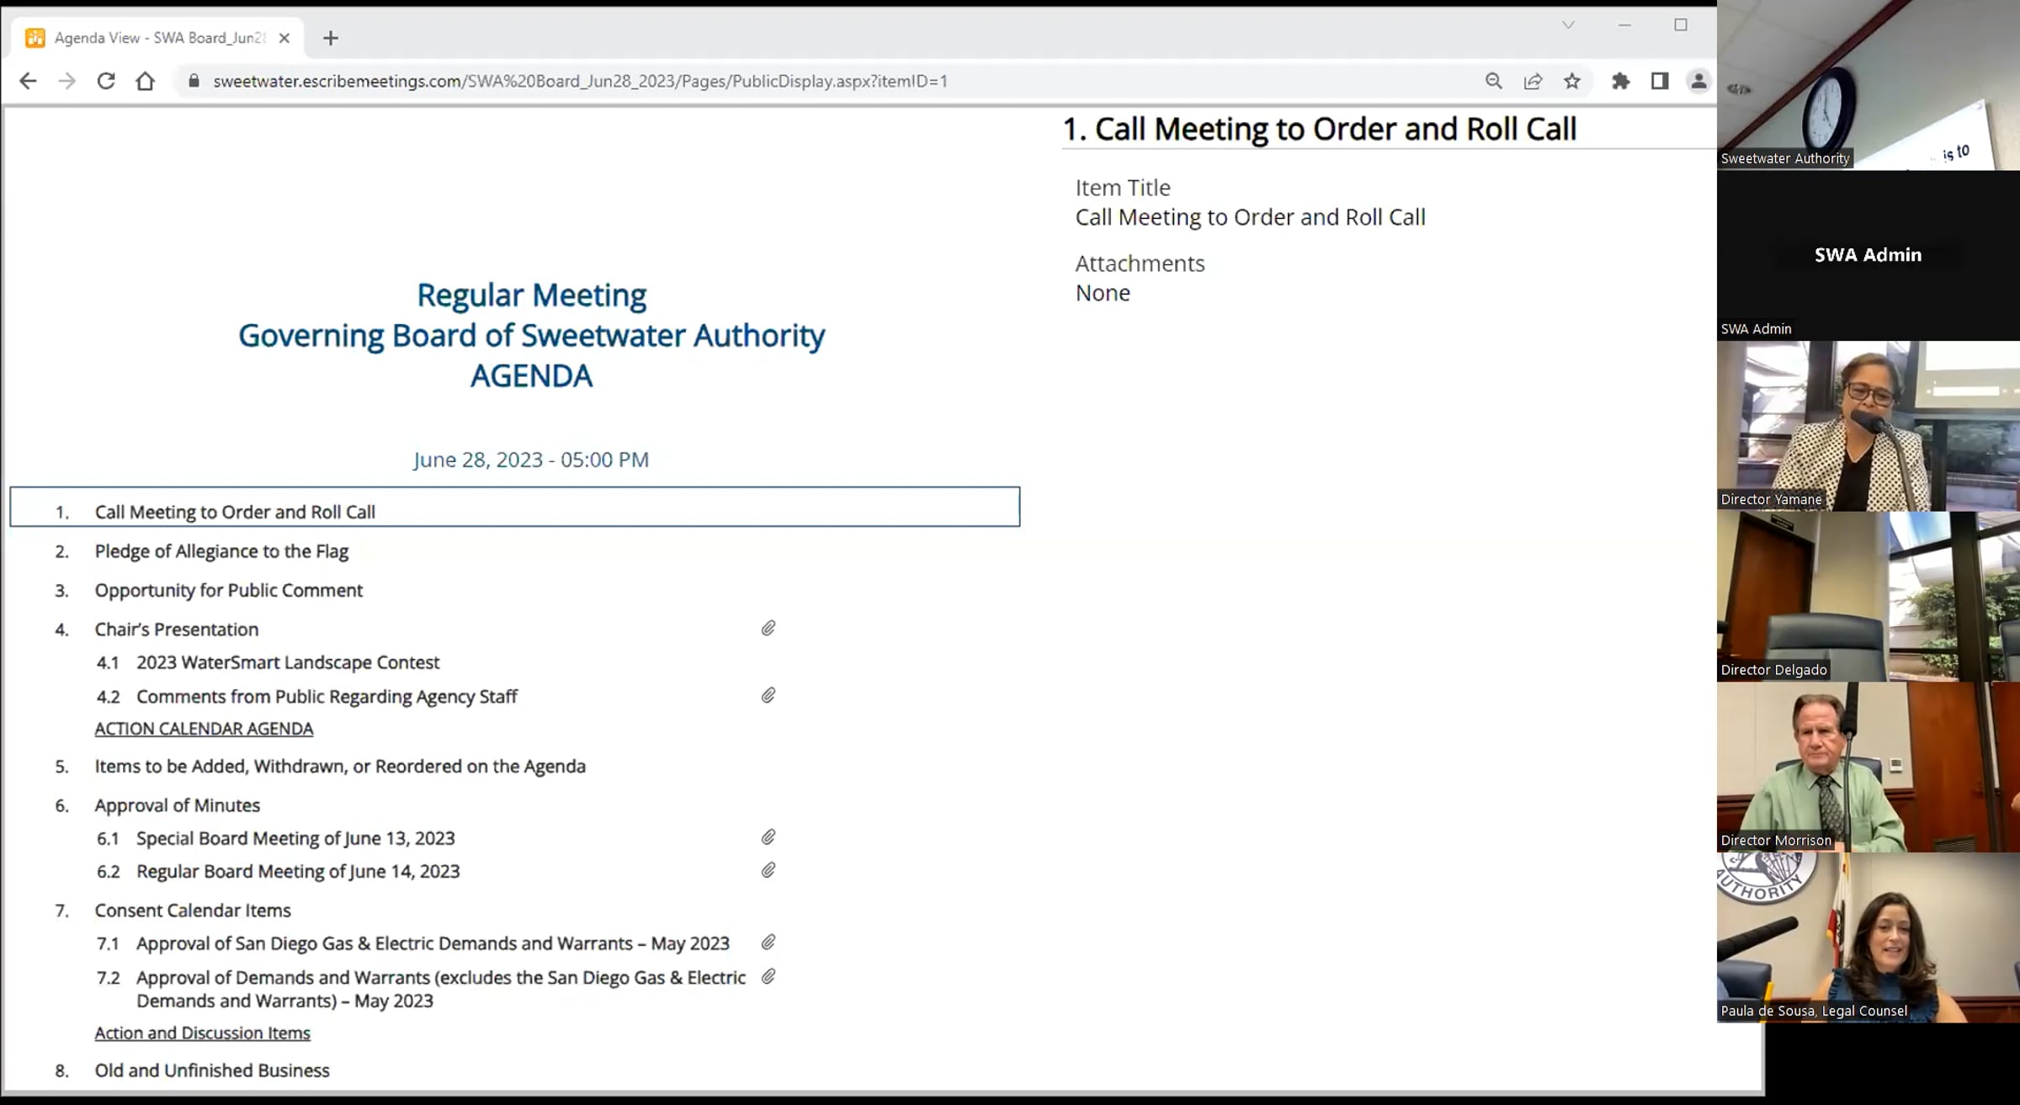Go to the browser home page
This screenshot has width=2020, height=1105.
click(145, 81)
